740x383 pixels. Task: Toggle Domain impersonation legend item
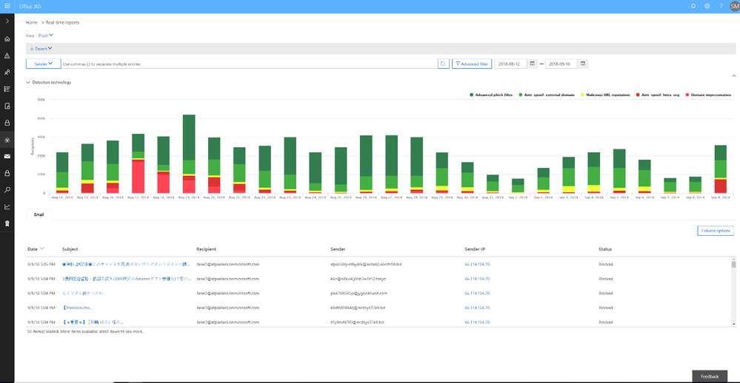708,95
